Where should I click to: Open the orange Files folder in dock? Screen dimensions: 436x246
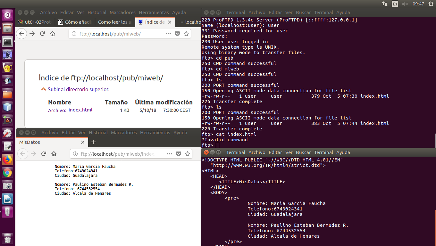(7, 94)
